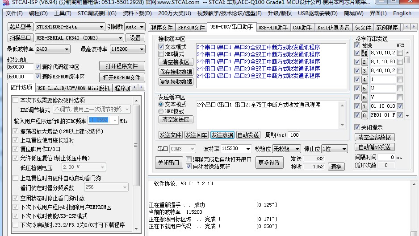Switch interface language to English

[x=402, y=13]
